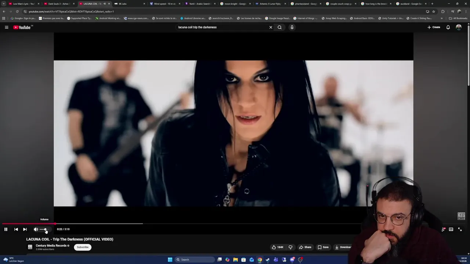Open the All Bookmarks folder

[x=458, y=18]
